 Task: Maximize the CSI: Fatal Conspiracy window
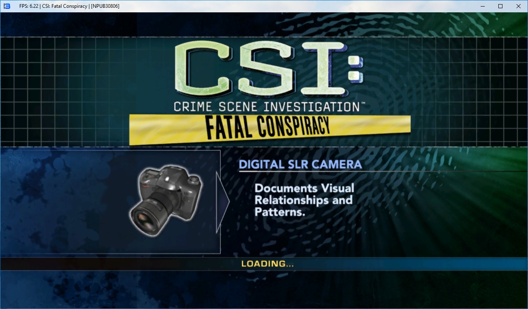[500, 6]
